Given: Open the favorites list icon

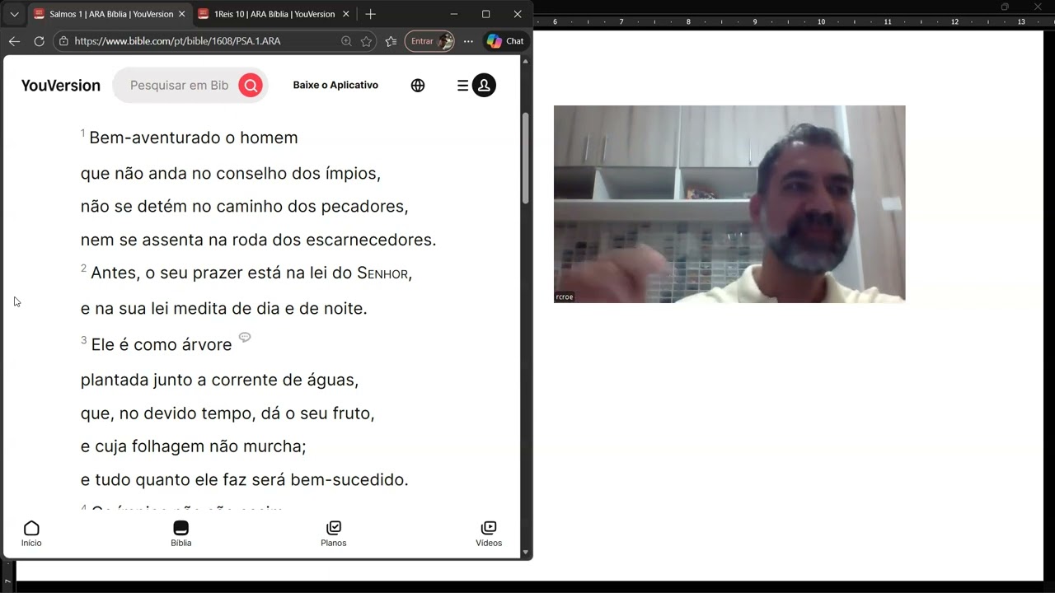Looking at the screenshot, I should coord(391,41).
